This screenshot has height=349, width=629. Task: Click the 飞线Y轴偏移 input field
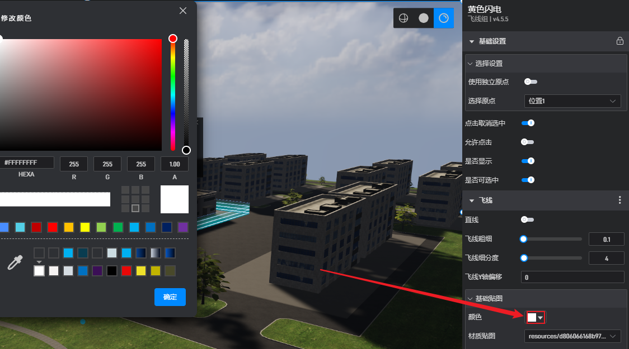coord(572,277)
